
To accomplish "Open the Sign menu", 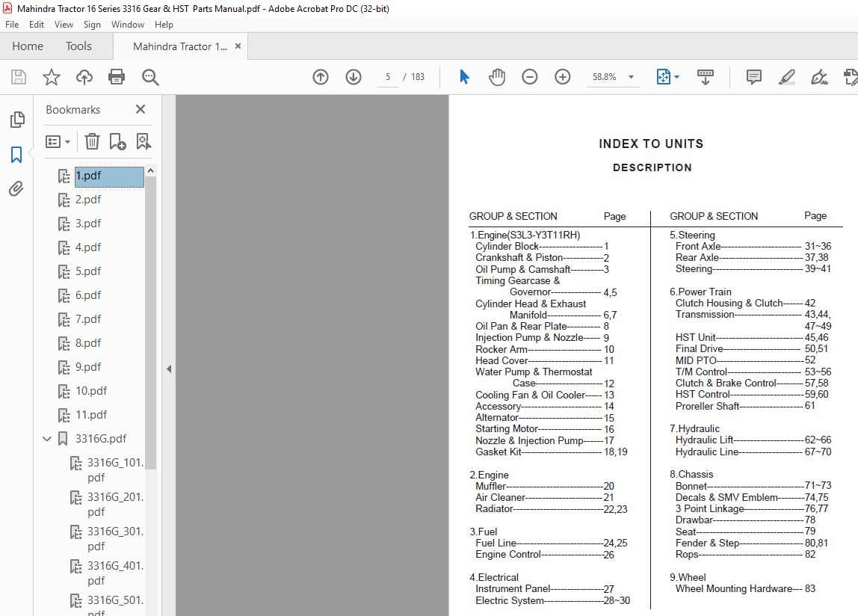I will [x=92, y=25].
